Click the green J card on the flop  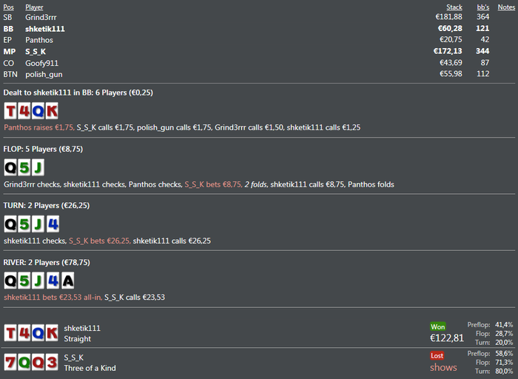(x=38, y=167)
